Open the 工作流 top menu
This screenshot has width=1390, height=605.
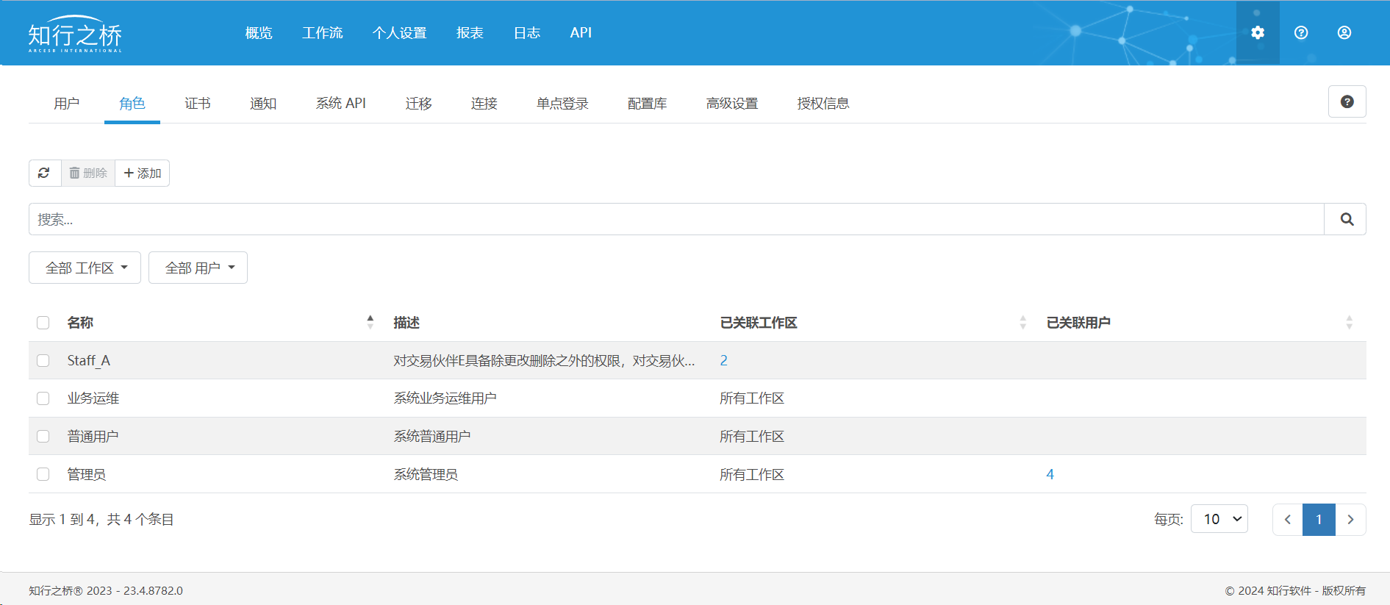click(322, 33)
